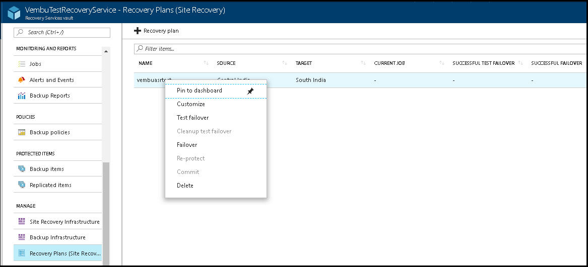Screen dimensions: 588x267
Task: Sort table by CURRENT JOB column arrows
Action: [442, 63]
